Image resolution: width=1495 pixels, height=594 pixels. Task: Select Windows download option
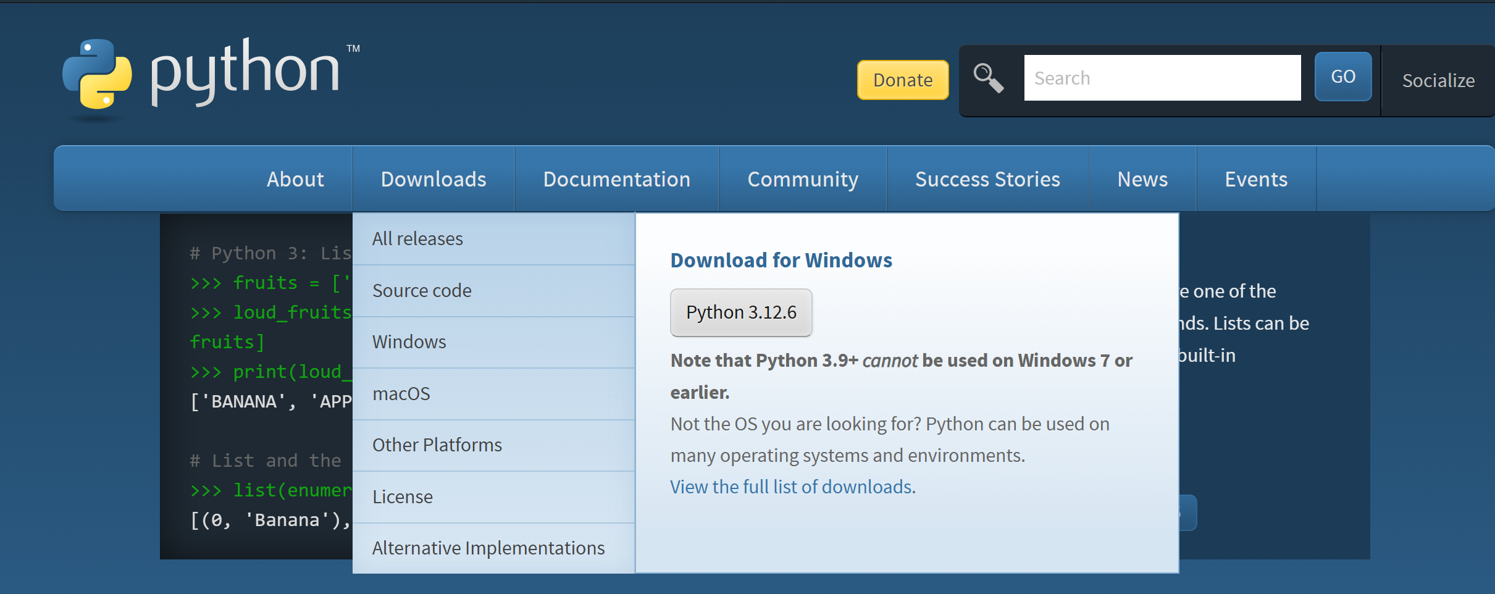409,341
